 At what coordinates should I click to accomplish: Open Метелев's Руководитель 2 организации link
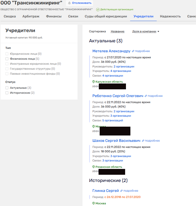click(x=124, y=66)
